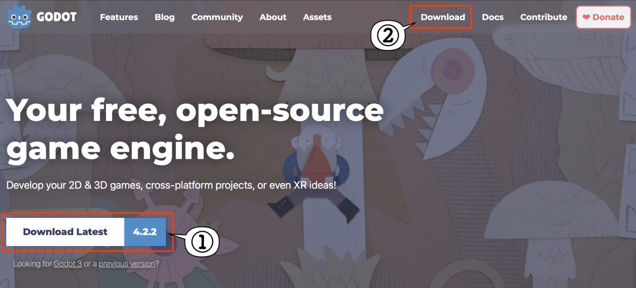Open the Assets navigation link
The width and height of the screenshot is (636, 288).
[317, 17]
